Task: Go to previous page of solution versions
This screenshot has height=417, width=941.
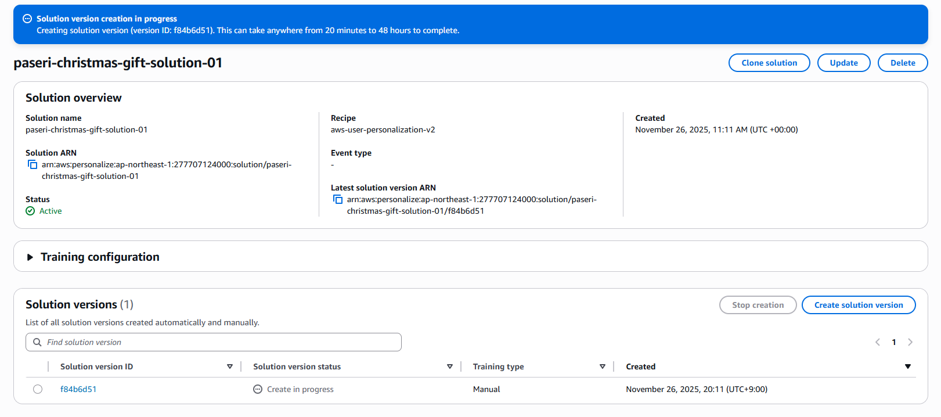Action: [x=878, y=342]
